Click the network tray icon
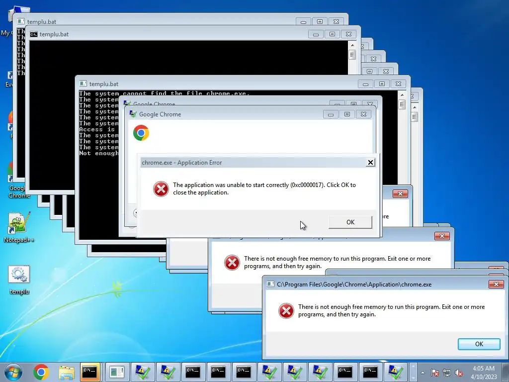 (x=447, y=373)
